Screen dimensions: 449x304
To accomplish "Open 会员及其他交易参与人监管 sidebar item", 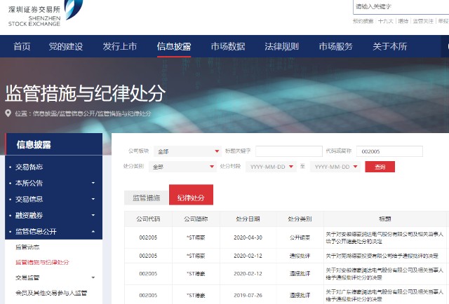I will [51, 293].
